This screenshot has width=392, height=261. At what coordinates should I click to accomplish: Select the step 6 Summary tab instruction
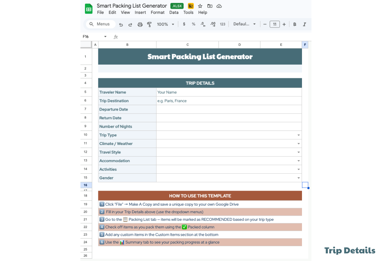pyautogui.click(x=200, y=242)
